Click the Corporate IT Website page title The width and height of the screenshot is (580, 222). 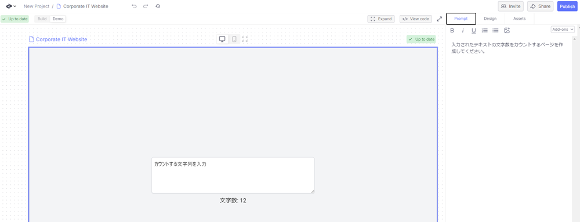(x=61, y=39)
